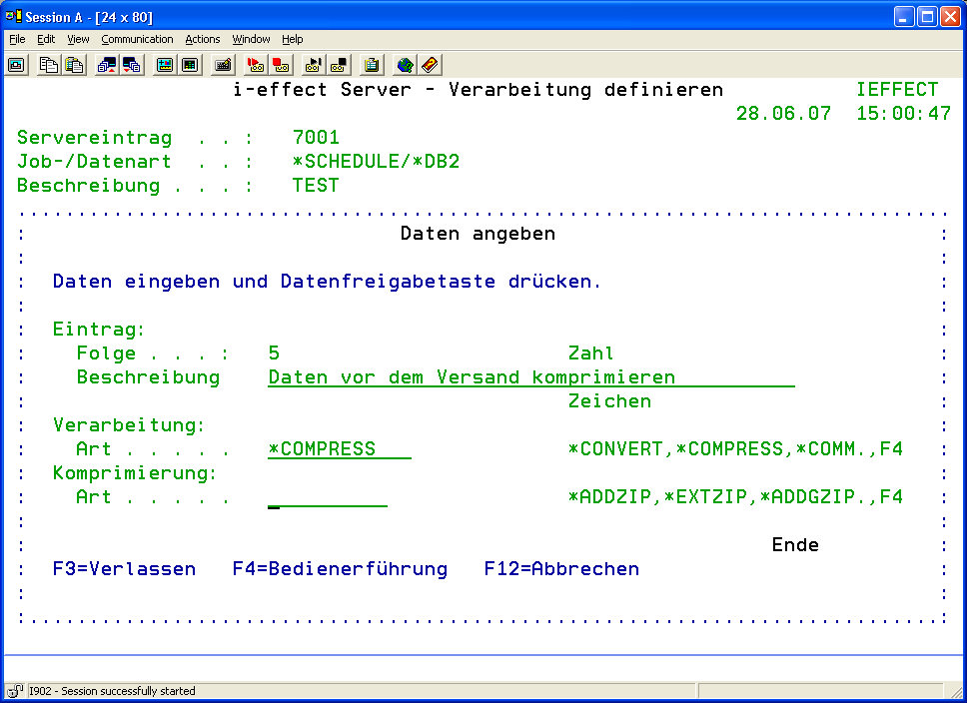Click the Print Screen toolbar icon
The height and width of the screenshot is (703, 967).
16,65
